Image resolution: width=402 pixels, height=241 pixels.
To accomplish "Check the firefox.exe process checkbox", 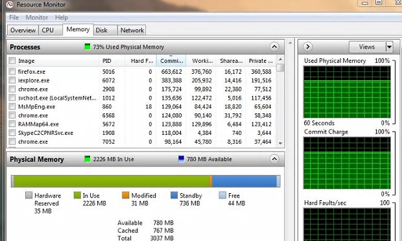I will point(12,71).
